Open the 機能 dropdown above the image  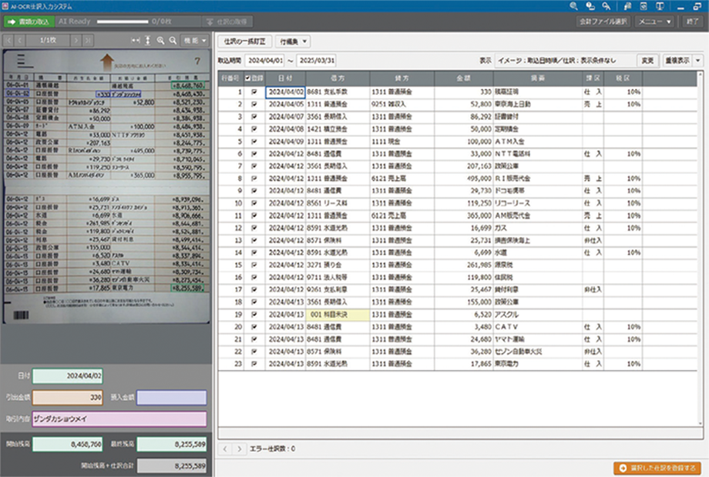[195, 41]
